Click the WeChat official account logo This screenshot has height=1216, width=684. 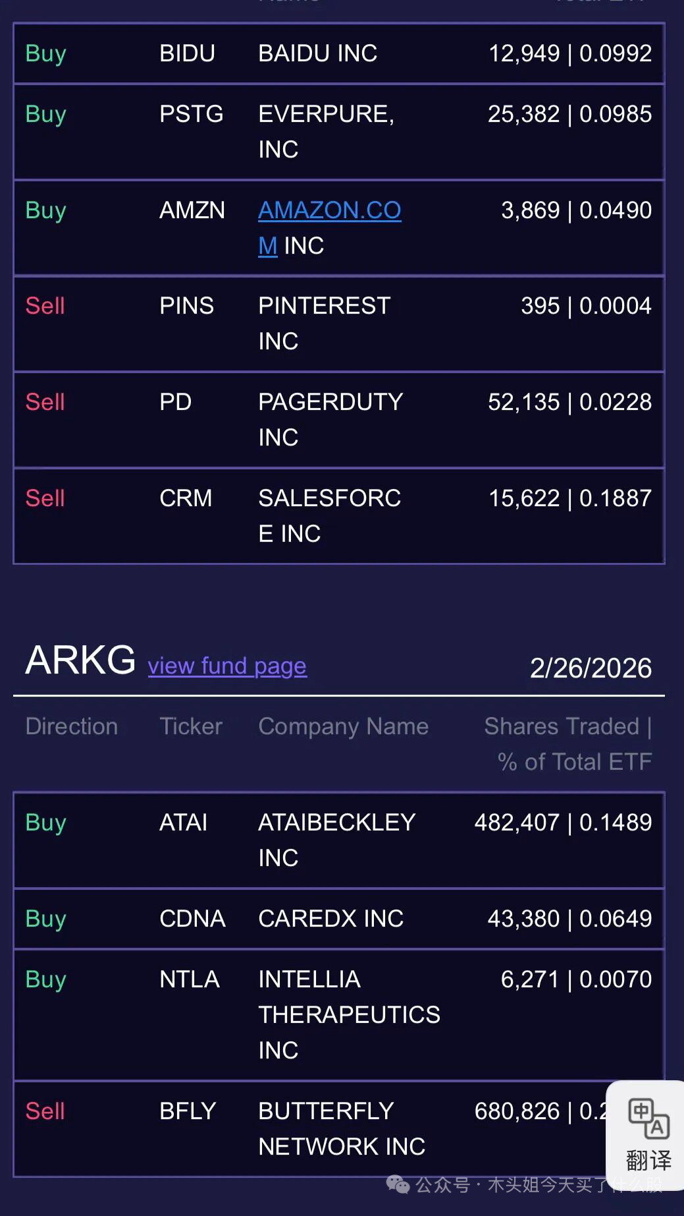click(x=397, y=1184)
